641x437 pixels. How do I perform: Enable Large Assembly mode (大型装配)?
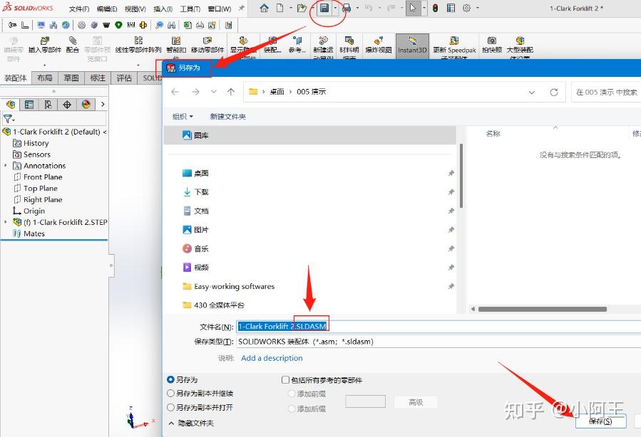pyautogui.click(x=520, y=44)
